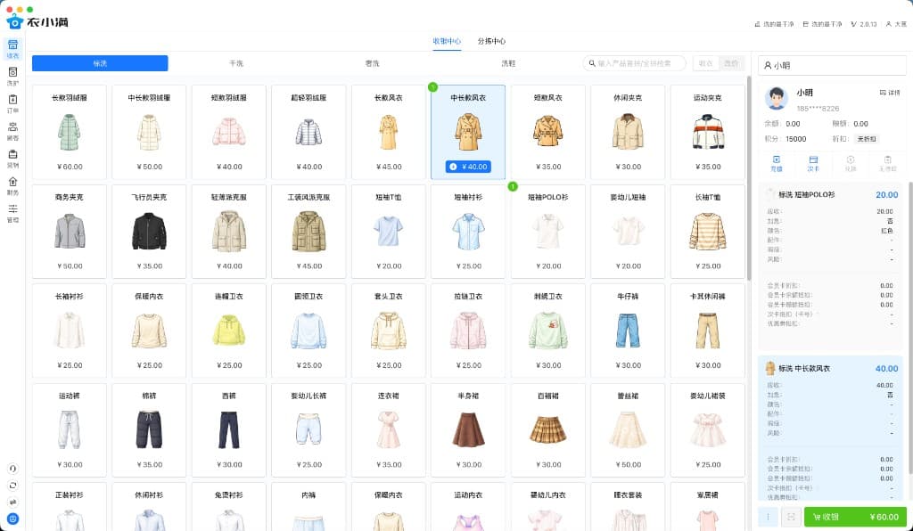Add the 运动裤 item
913x531 pixels.
click(x=70, y=430)
